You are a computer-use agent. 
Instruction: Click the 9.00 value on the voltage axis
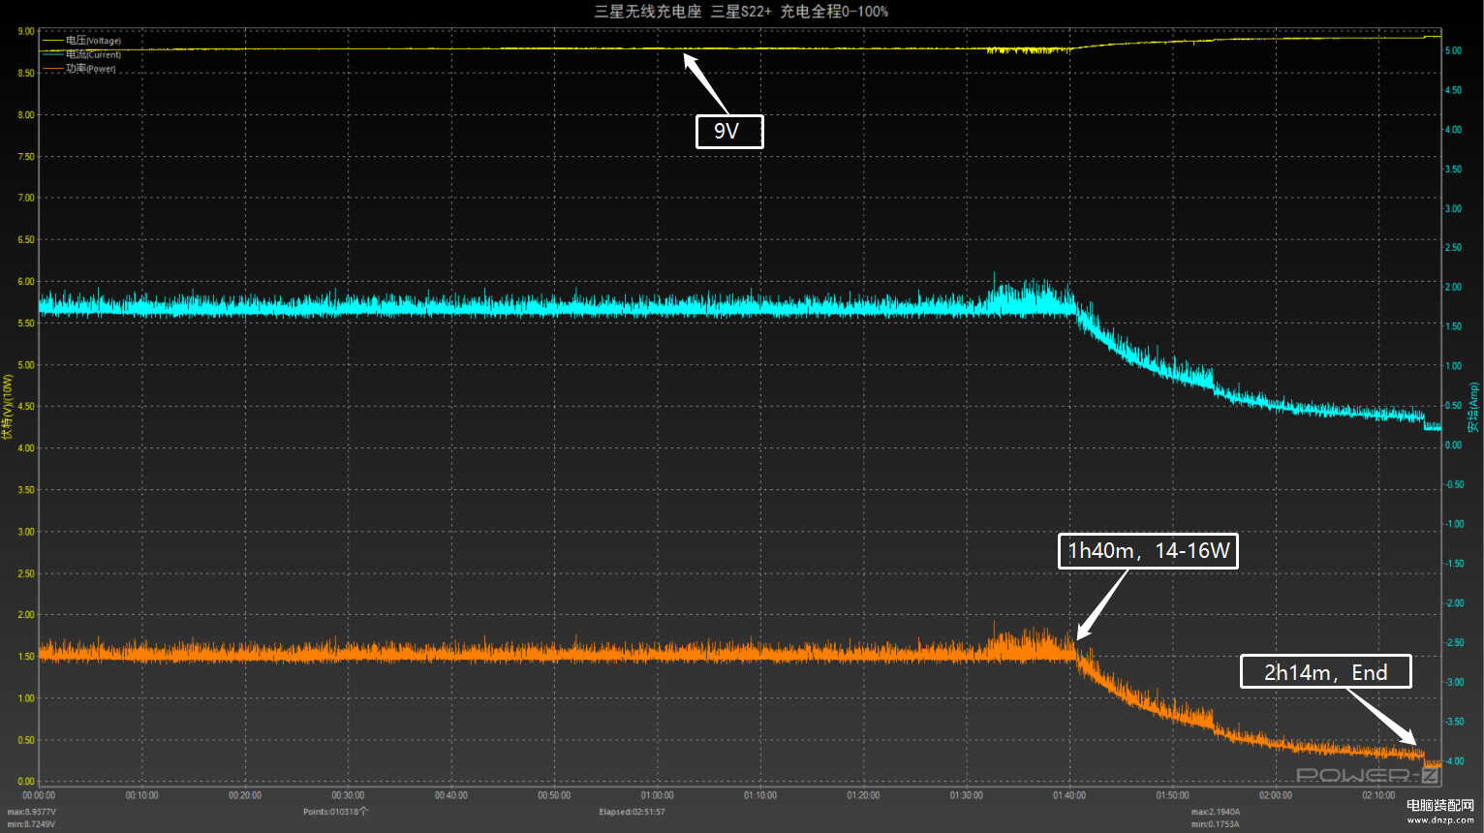(x=26, y=31)
